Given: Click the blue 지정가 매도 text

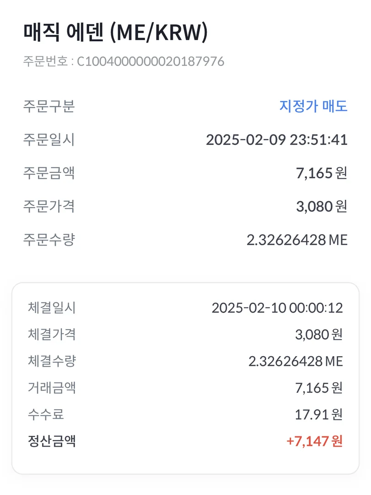Looking at the screenshot, I should 313,106.
